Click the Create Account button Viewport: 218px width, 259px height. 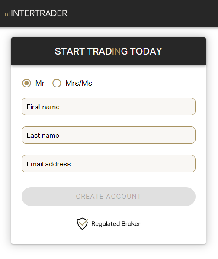[x=109, y=197]
